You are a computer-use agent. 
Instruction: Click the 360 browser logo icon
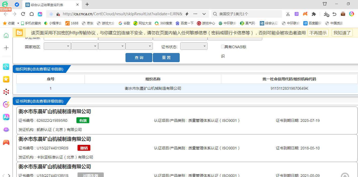point(5,4)
